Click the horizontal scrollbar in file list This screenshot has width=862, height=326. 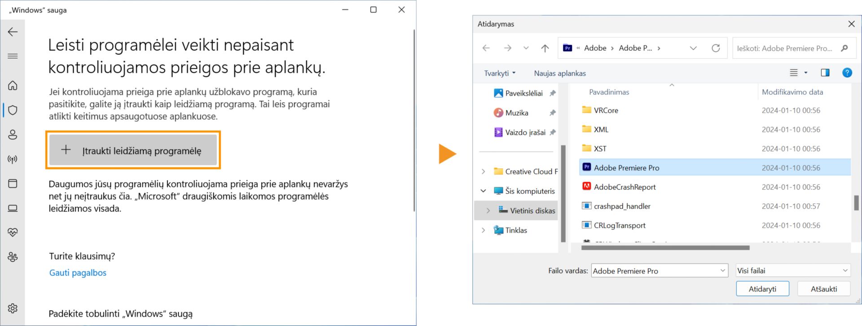pyautogui.click(x=665, y=248)
